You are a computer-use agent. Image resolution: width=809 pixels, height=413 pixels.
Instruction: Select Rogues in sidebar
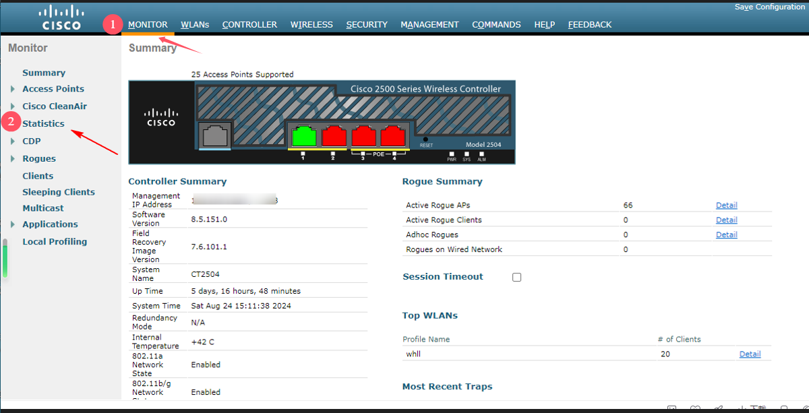pos(39,159)
